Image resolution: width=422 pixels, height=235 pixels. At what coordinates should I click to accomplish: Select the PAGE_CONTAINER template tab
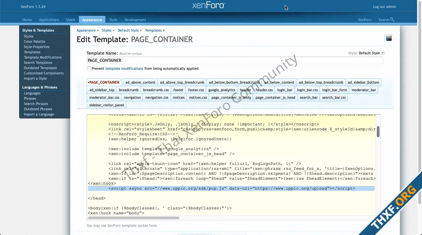(x=104, y=82)
